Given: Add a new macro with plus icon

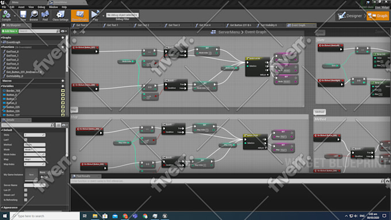Looking at the screenshot, I should click(63, 81).
